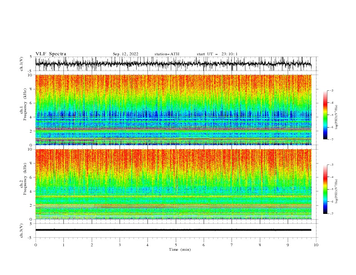
Task: Click the "3" minute tick label
Action: (120, 245)
